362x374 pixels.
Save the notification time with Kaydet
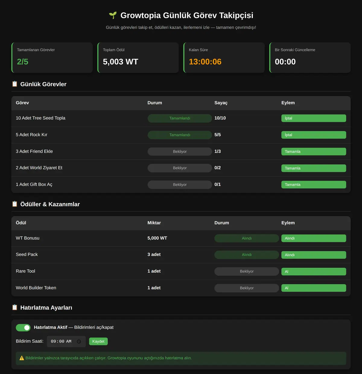tap(98, 341)
